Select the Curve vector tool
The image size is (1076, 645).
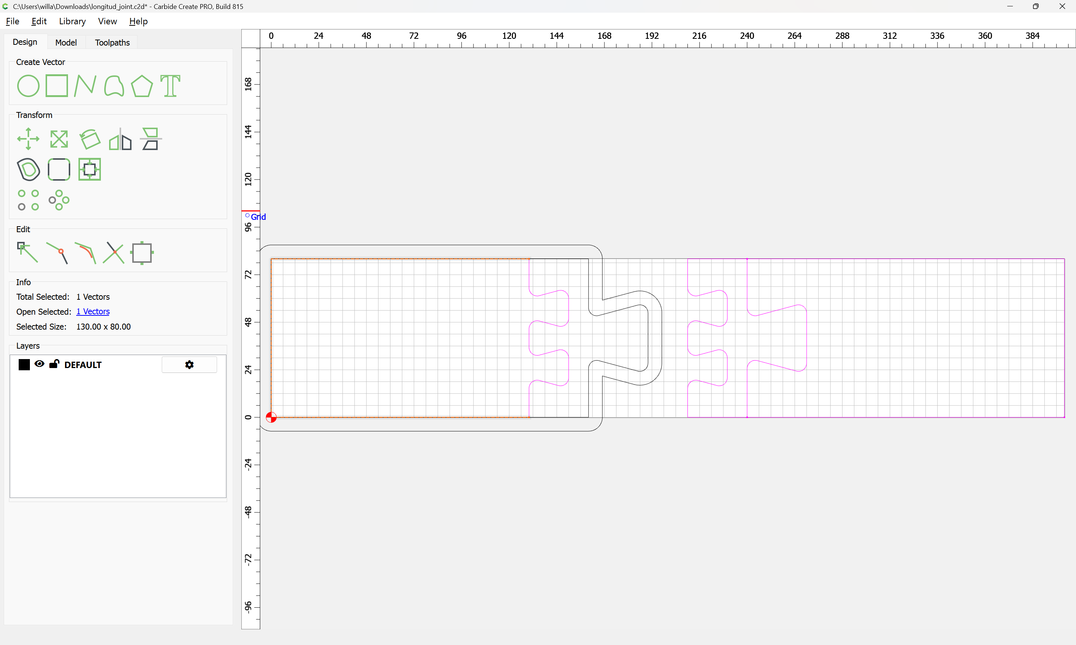114,85
